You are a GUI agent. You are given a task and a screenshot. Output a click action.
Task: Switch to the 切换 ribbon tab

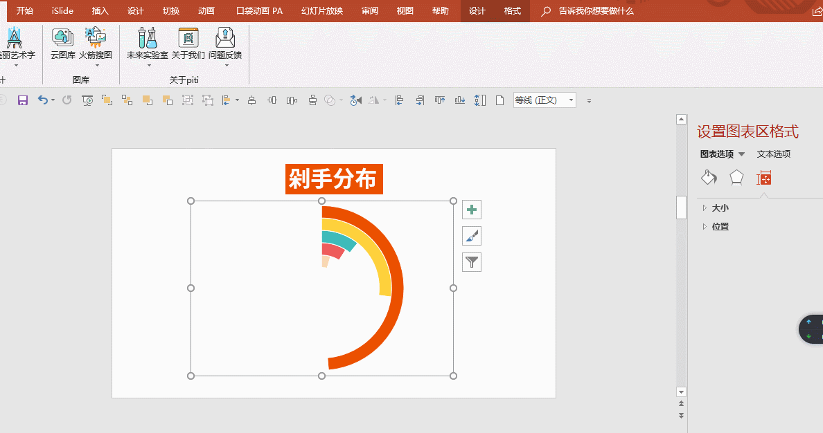point(171,11)
